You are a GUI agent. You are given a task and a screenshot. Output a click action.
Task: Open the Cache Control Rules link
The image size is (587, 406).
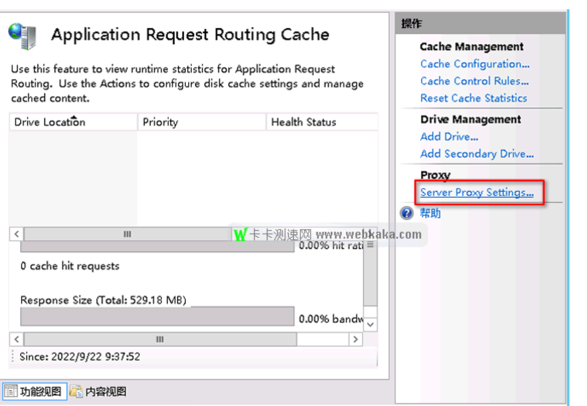[x=474, y=81]
